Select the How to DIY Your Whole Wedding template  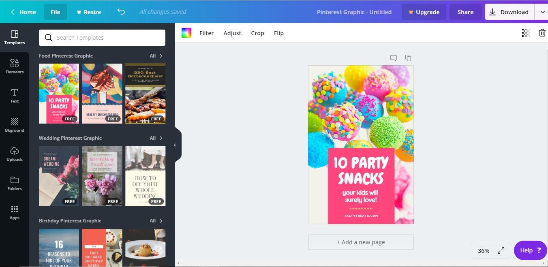tap(145, 176)
